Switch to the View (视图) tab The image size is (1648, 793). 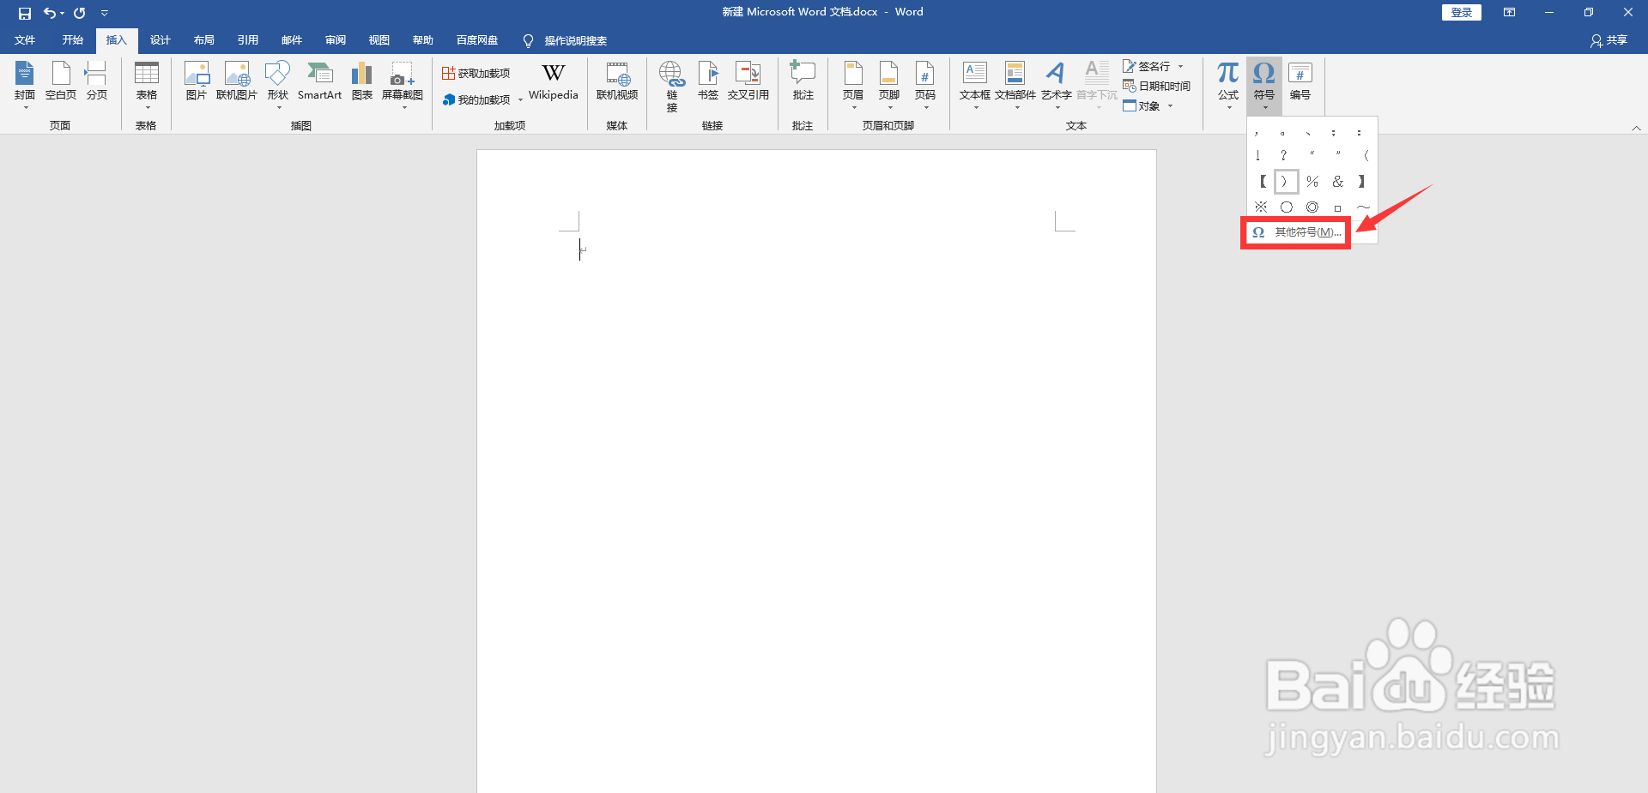coord(379,40)
